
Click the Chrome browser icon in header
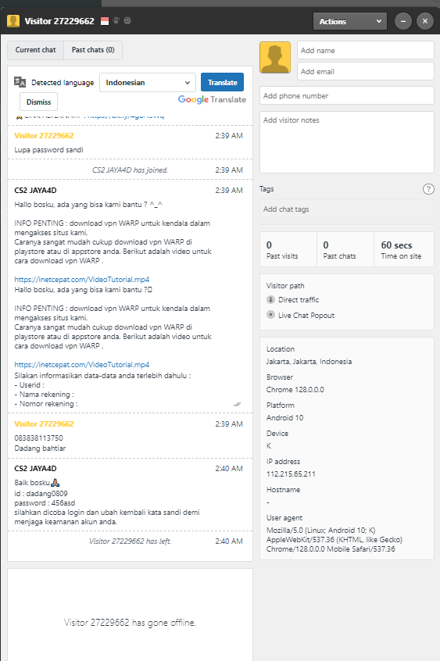(x=127, y=20)
